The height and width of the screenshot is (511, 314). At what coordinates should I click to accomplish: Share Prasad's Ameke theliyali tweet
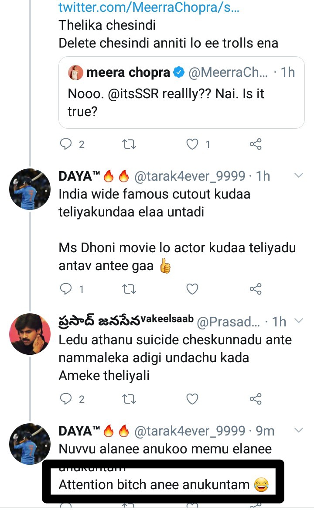(x=256, y=398)
